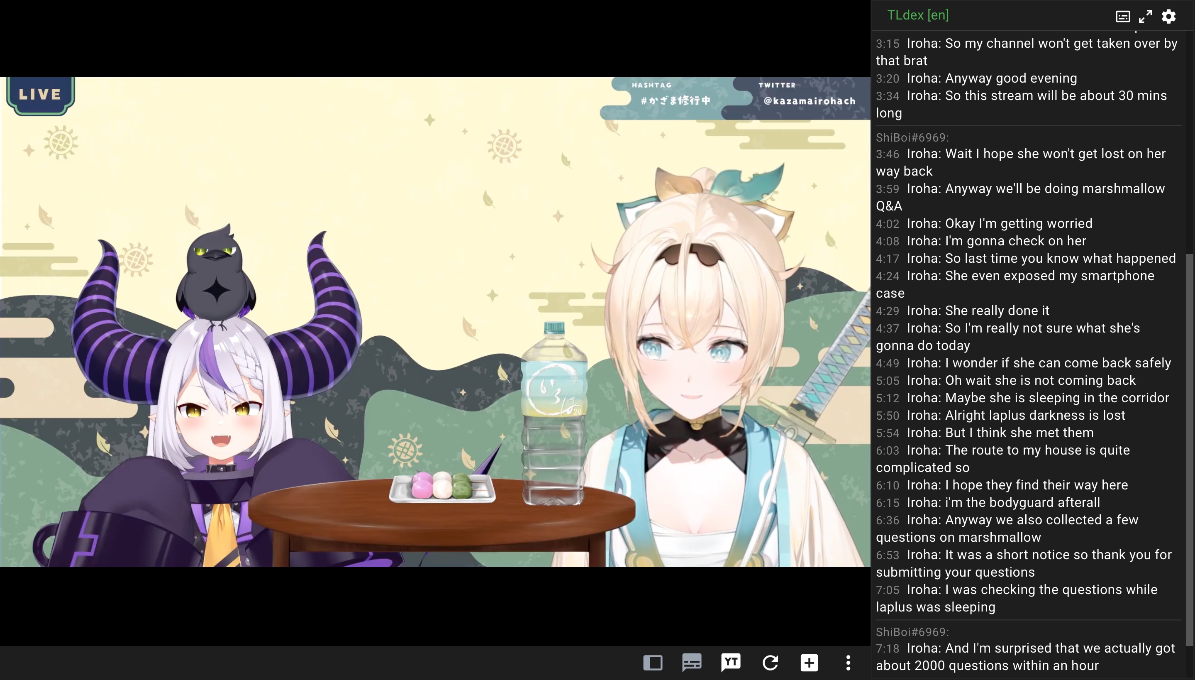Toggle the sidebar layout icon
Viewport: 1195px width, 680px height.
tap(653, 662)
